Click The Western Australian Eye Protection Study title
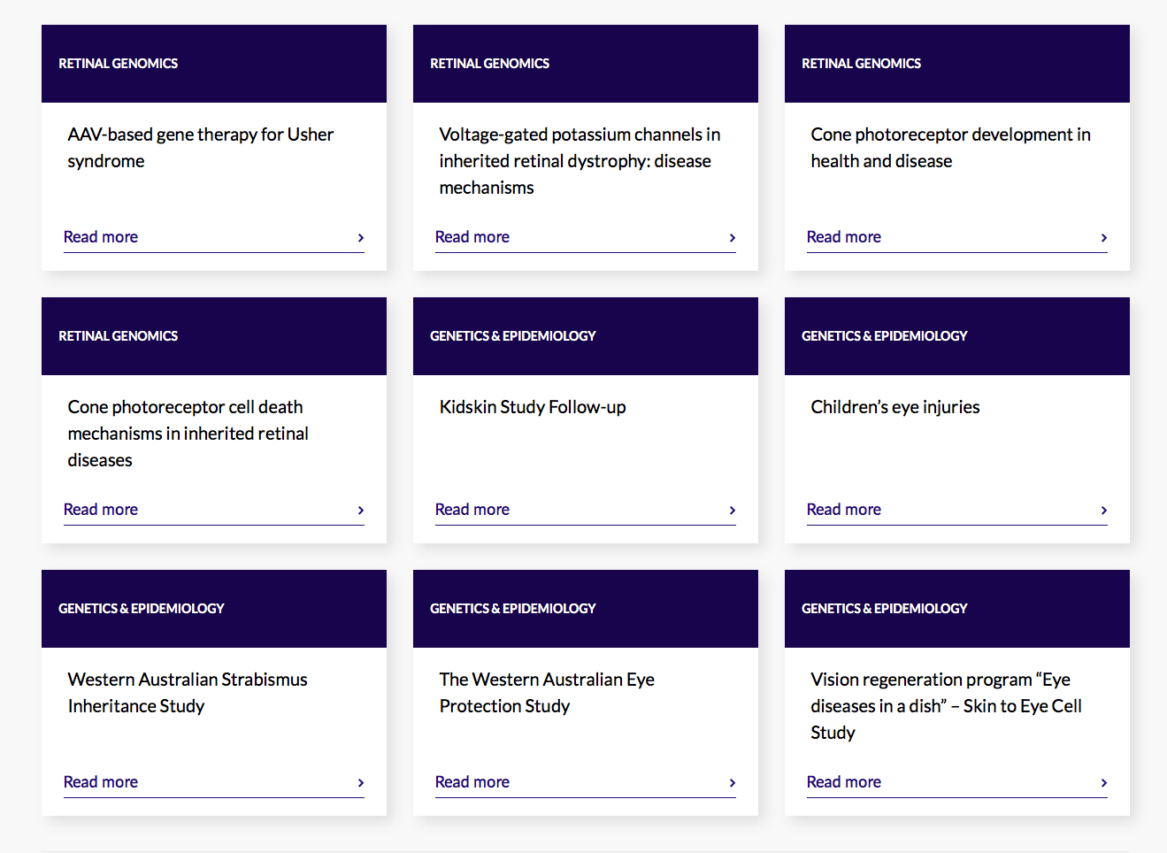The image size is (1167, 853). [547, 693]
